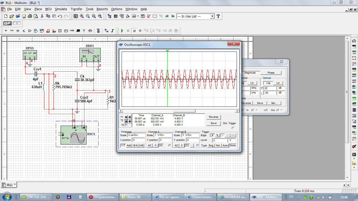Viewport: 358px width, 201px height.
Task: Select rising edge trigger
Action: pyautogui.click(x=212, y=135)
